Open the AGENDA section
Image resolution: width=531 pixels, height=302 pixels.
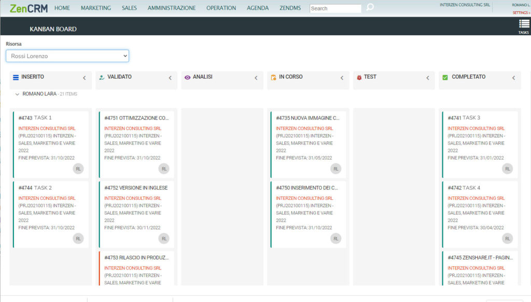[258, 8]
